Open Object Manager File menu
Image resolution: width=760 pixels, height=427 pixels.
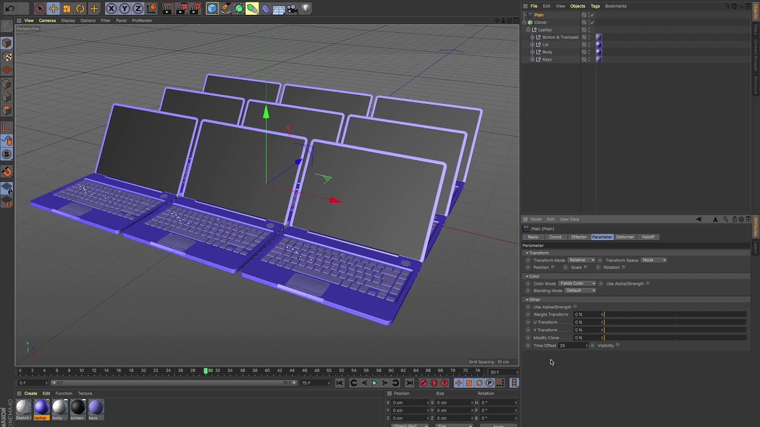point(534,6)
